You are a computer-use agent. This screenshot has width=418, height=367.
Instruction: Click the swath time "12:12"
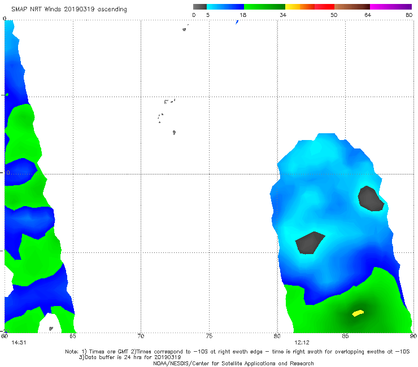[302, 343]
